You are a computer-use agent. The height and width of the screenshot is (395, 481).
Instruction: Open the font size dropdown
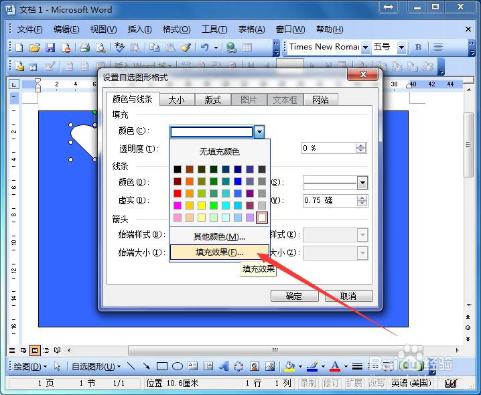click(x=401, y=48)
